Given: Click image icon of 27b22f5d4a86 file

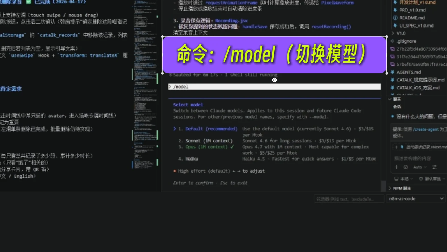Looking at the screenshot, I should point(392,49).
